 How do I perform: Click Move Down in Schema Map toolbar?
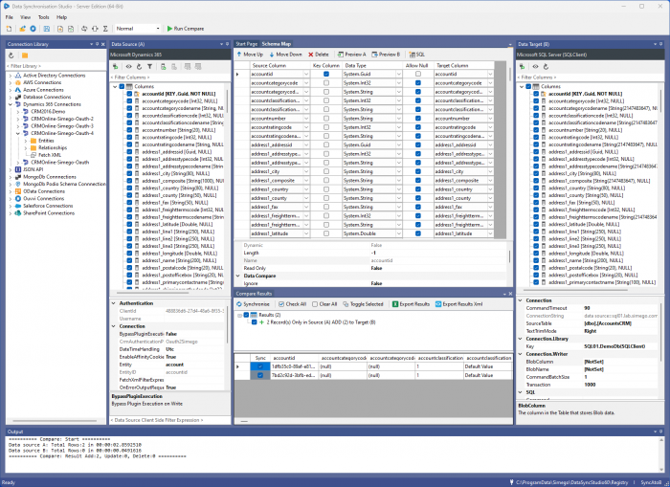coord(285,55)
